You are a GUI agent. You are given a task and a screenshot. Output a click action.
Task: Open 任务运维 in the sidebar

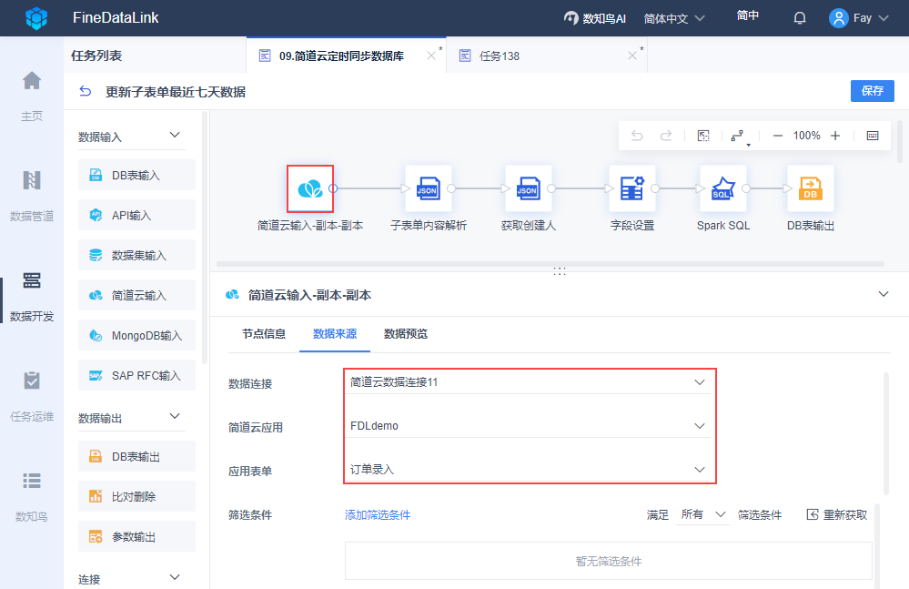[x=32, y=397]
